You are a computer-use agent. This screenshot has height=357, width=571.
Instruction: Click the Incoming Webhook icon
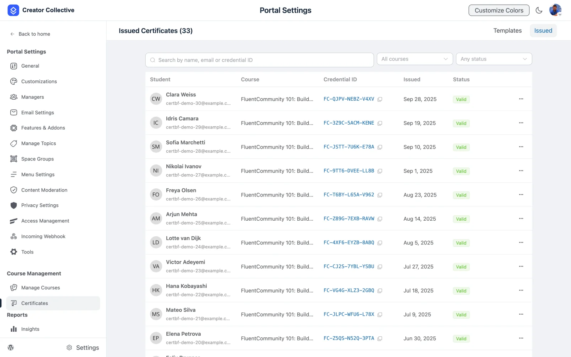[x=14, y=236]
